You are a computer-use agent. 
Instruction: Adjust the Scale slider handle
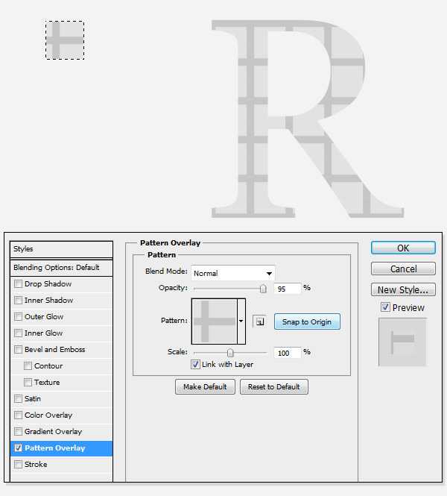[x=230, y=353]
